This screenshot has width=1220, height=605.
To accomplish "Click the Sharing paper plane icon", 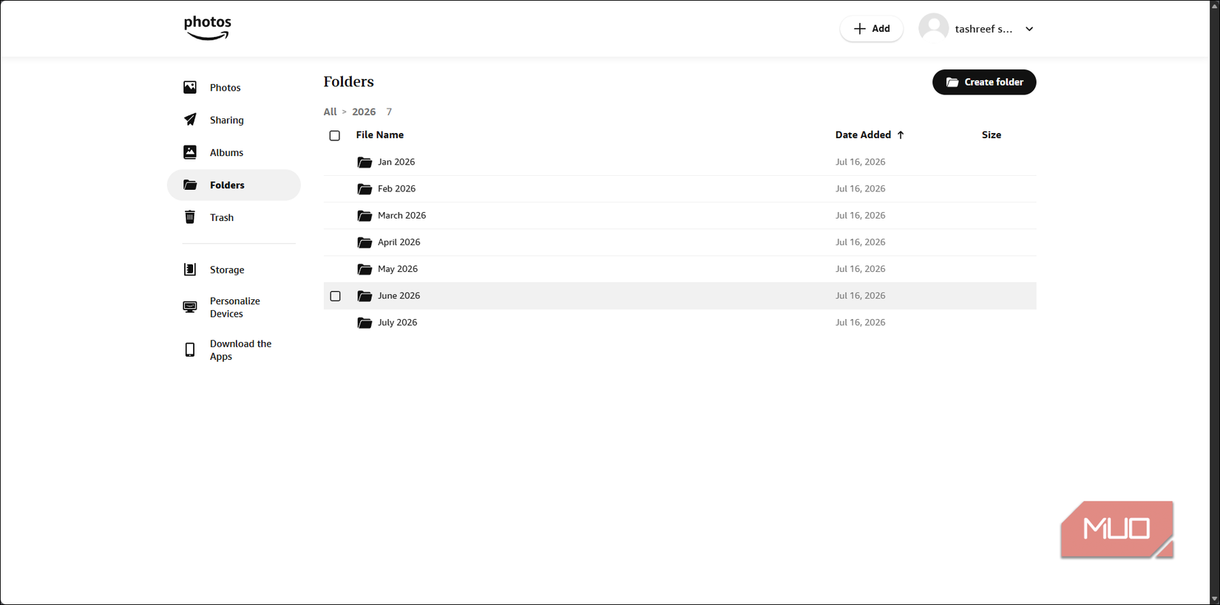I will coord(190,120).
